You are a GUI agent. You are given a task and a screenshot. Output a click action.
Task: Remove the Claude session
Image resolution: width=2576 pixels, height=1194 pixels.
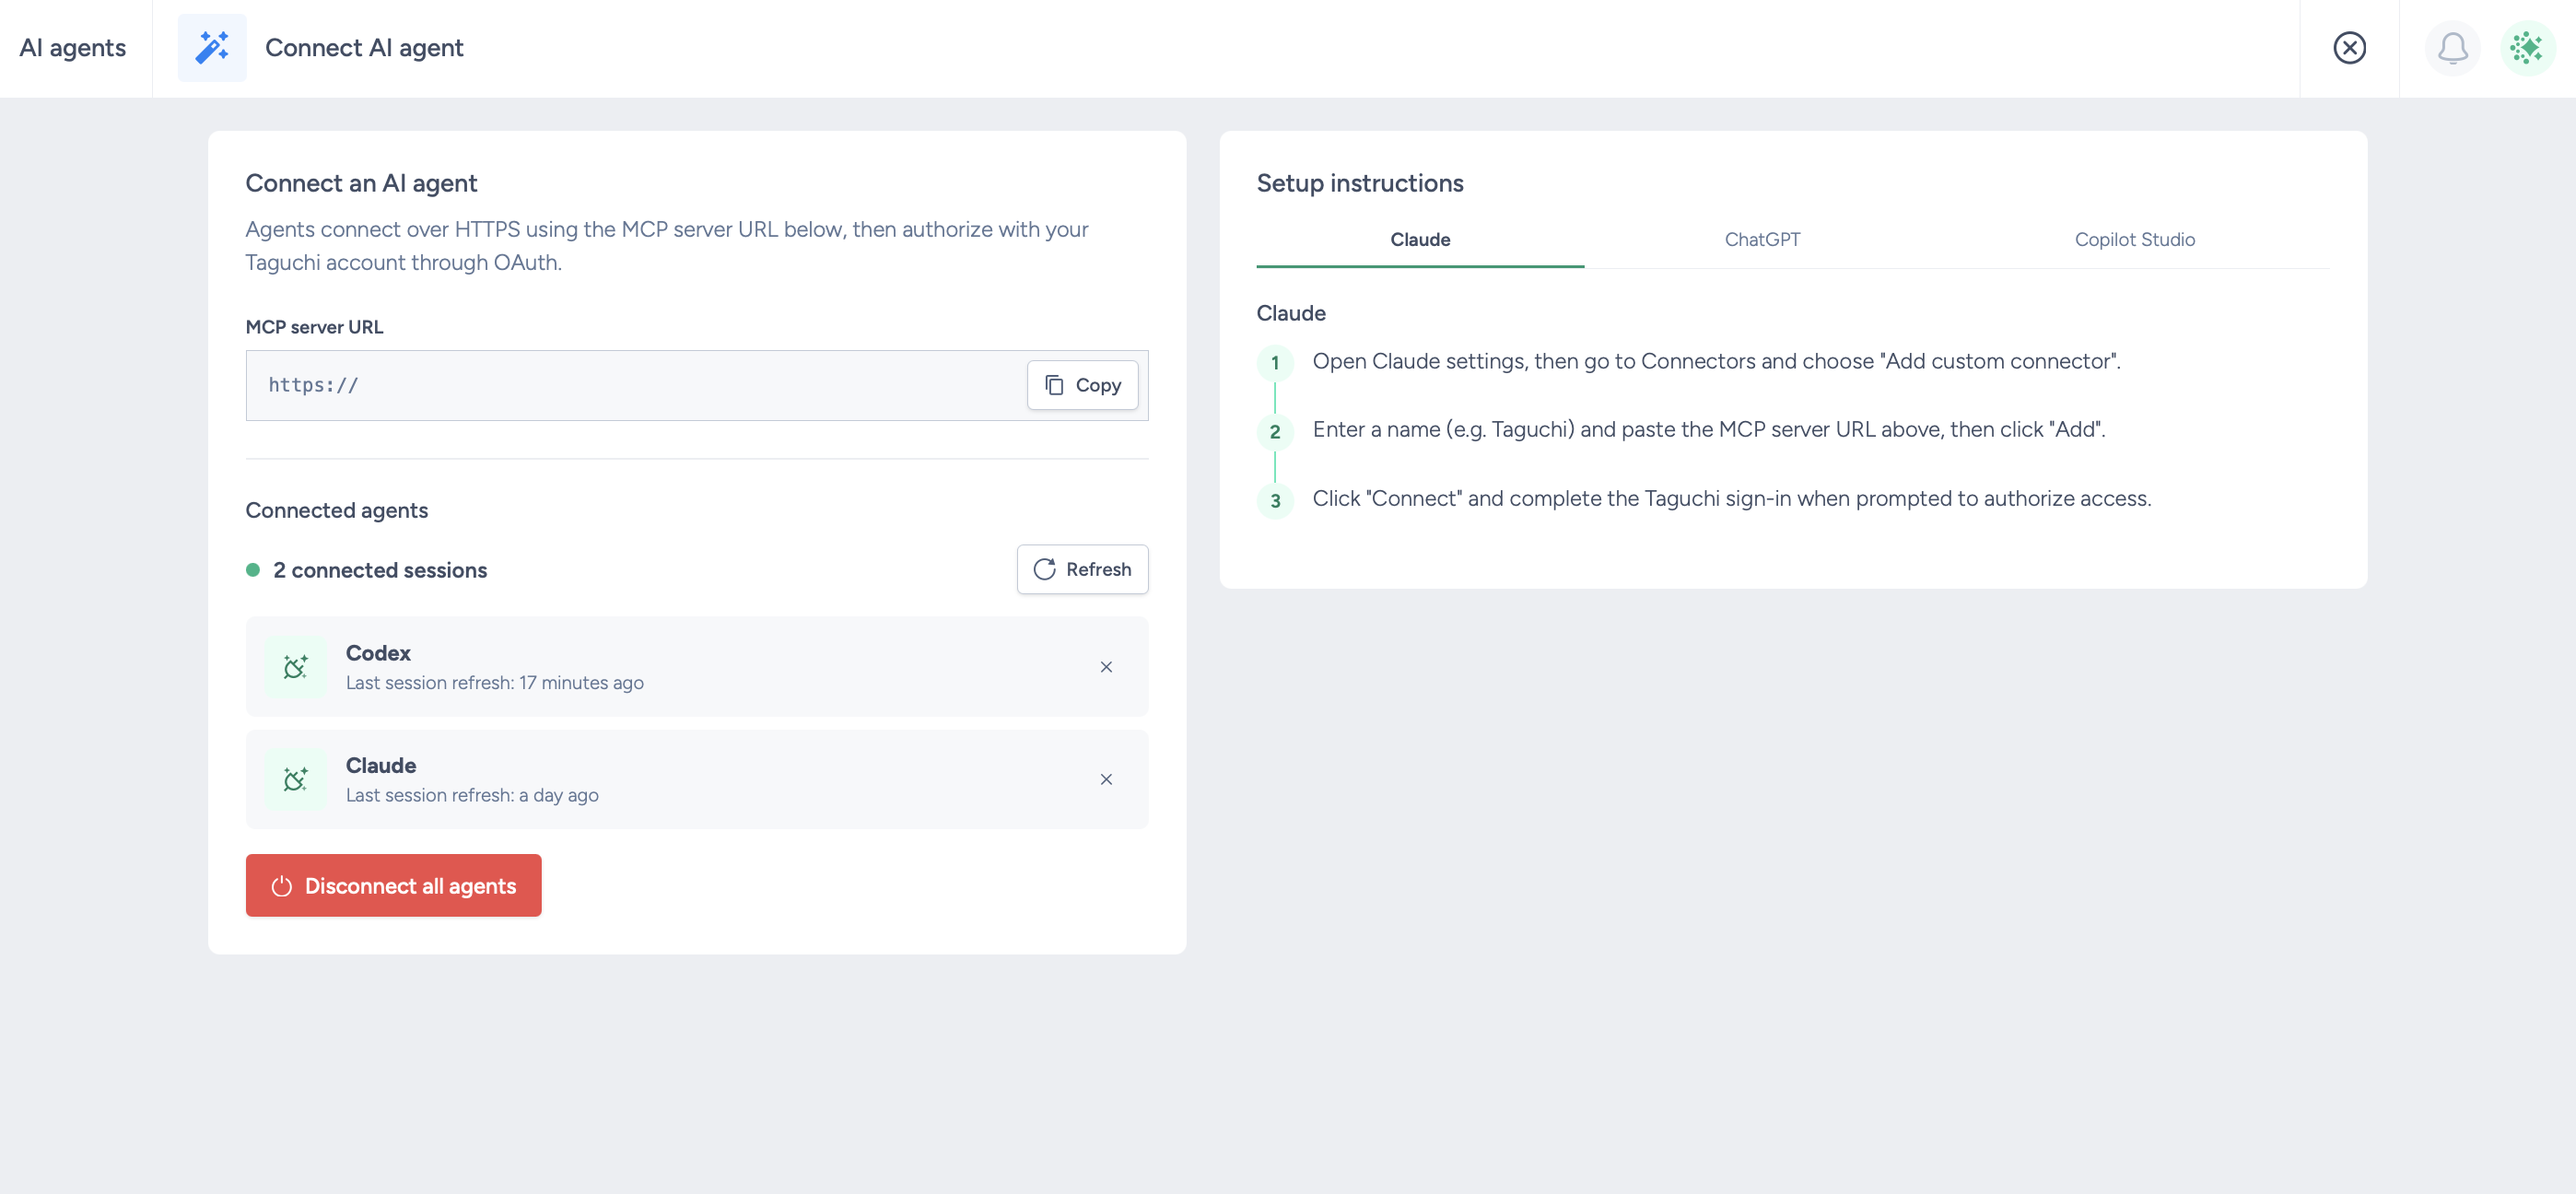point(1106,779)
